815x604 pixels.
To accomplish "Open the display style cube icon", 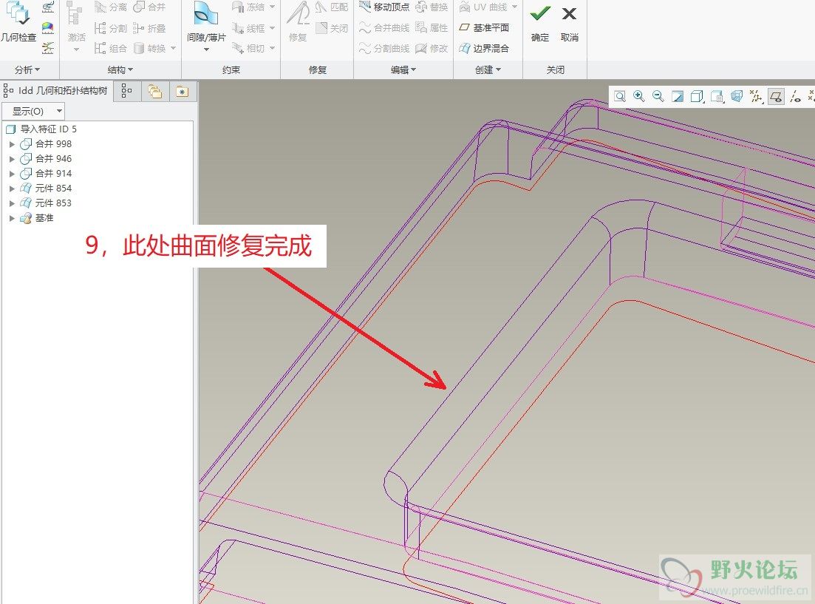I will point(697,96).
